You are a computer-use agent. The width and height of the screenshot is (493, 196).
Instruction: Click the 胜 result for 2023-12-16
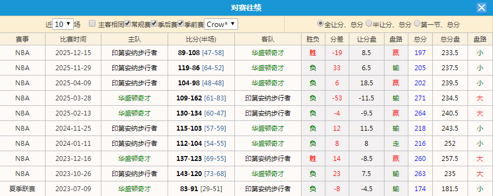(x=313, y=158)
